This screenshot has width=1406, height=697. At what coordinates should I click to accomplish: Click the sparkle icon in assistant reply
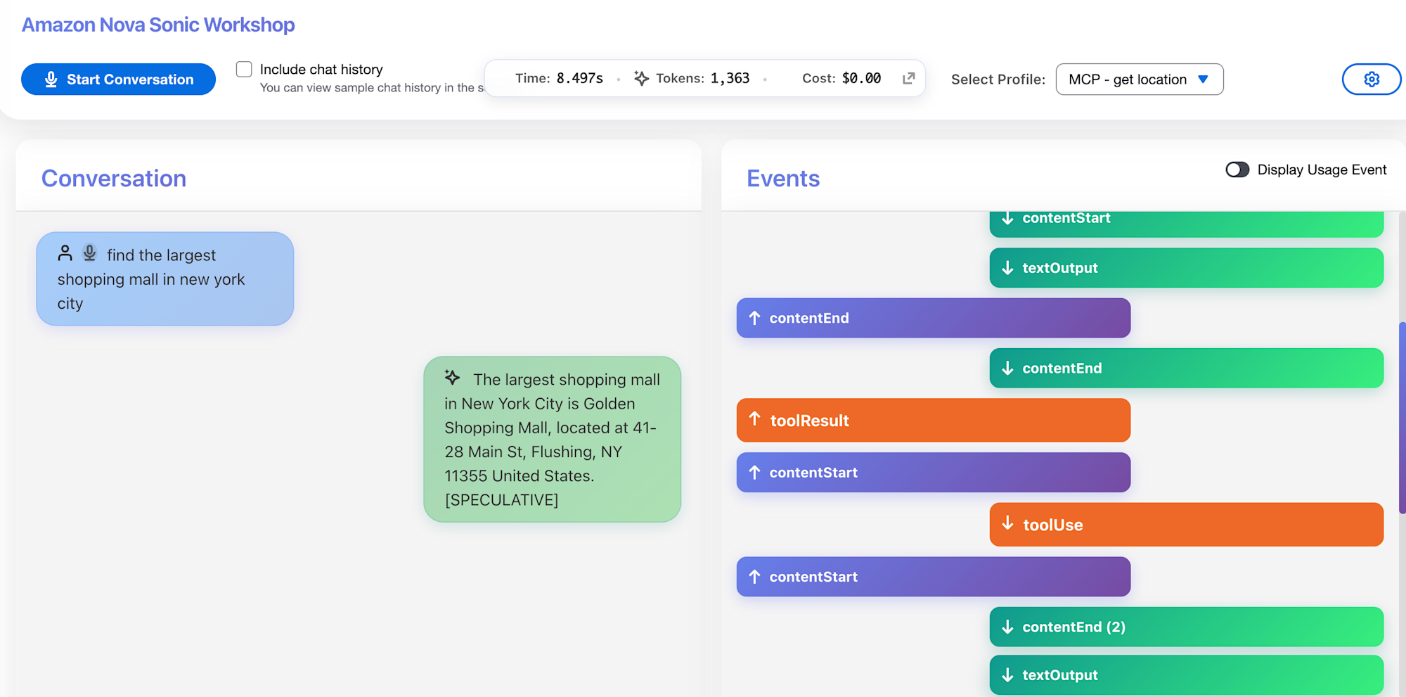(452, 378)
